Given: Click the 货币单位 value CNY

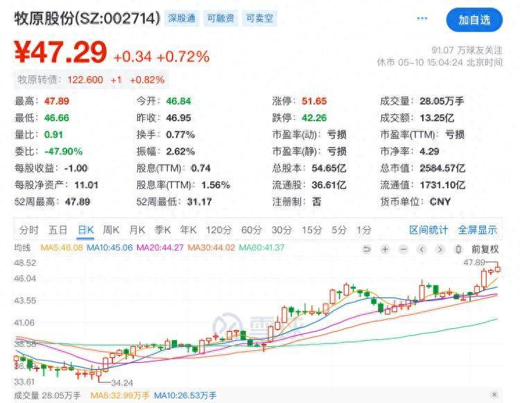Looking at the screenshot, I should click(440, 202).
